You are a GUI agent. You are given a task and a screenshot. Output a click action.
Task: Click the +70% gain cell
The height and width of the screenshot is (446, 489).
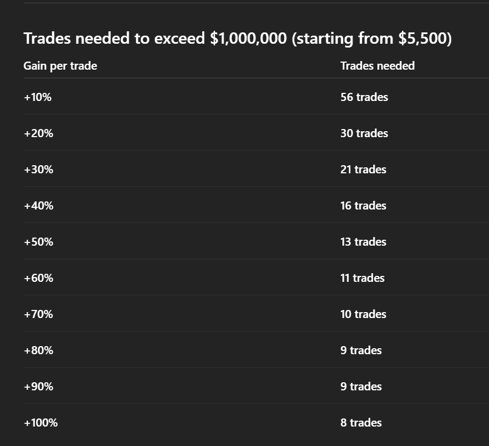point(38,314)
